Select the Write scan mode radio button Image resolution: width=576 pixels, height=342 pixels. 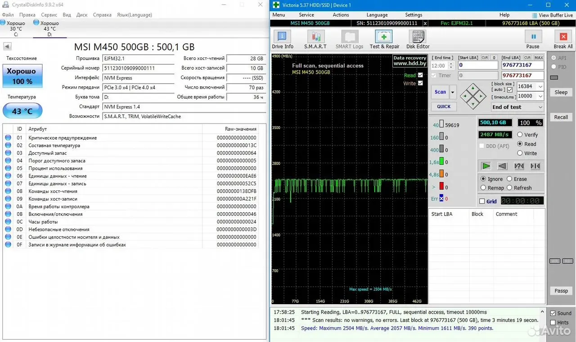[x=520, y=153]
